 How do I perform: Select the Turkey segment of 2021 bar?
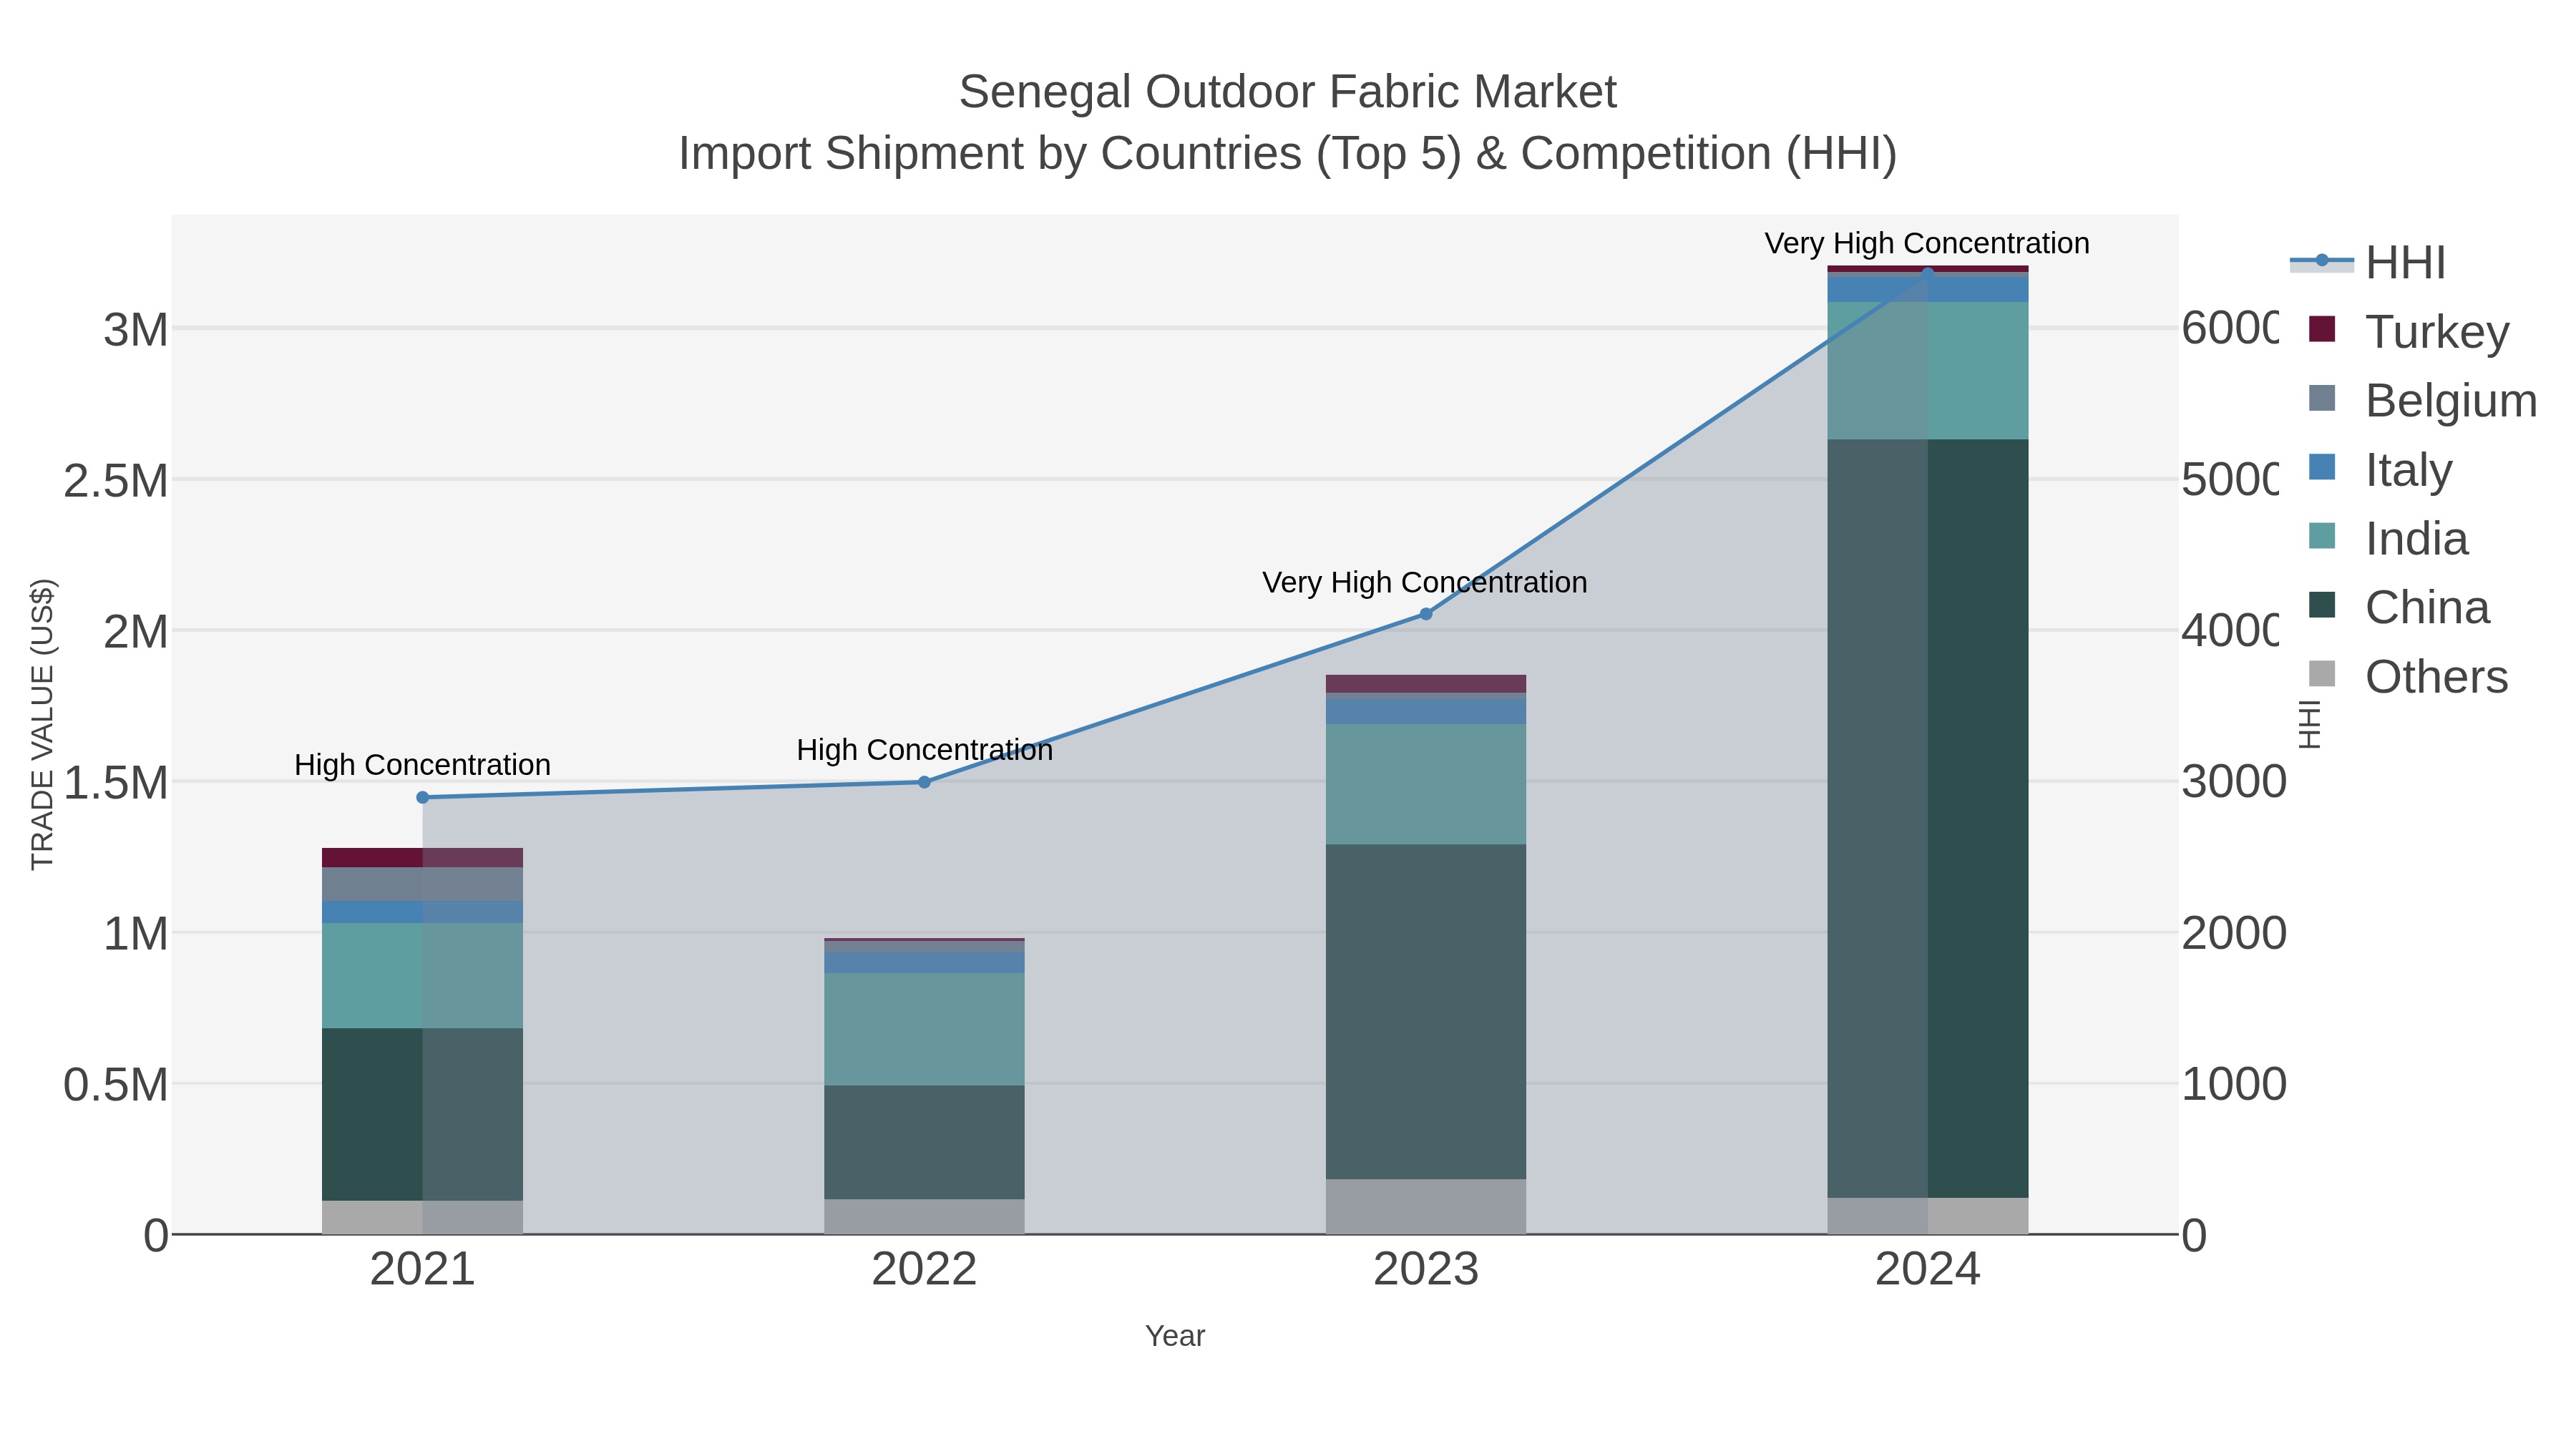(x=422, y=858)
